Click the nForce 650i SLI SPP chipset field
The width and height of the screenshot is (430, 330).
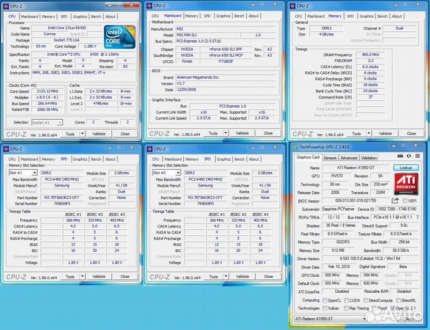(x=225, y=49)
